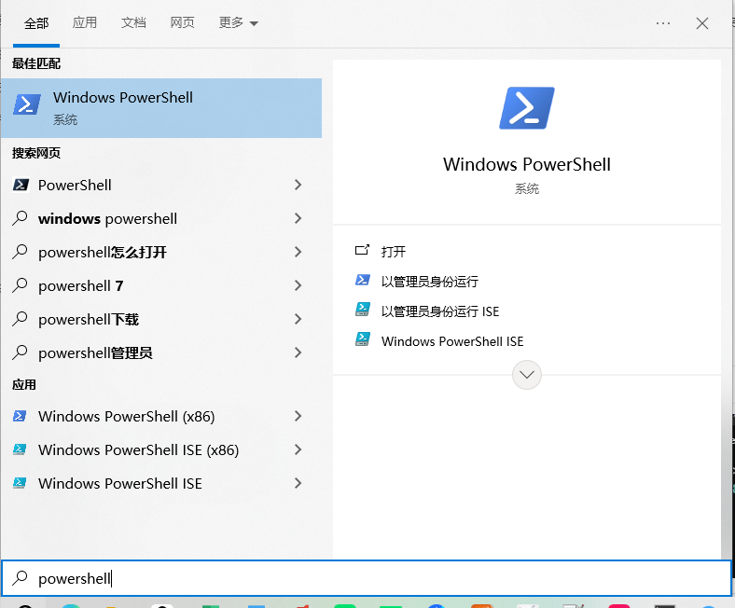Click the PowerShell icon beside 以管理员身份运行
Viewport: 735px width, 608px height.
click(x=362, y=280)
